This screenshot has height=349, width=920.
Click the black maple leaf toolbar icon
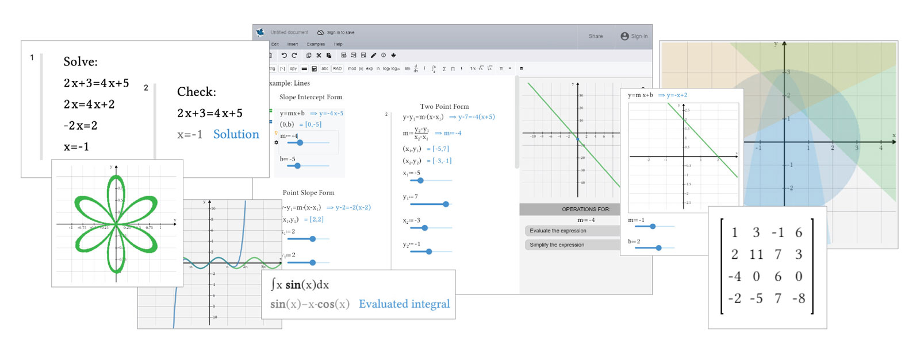pyautogui.click(x=394, y=56)
